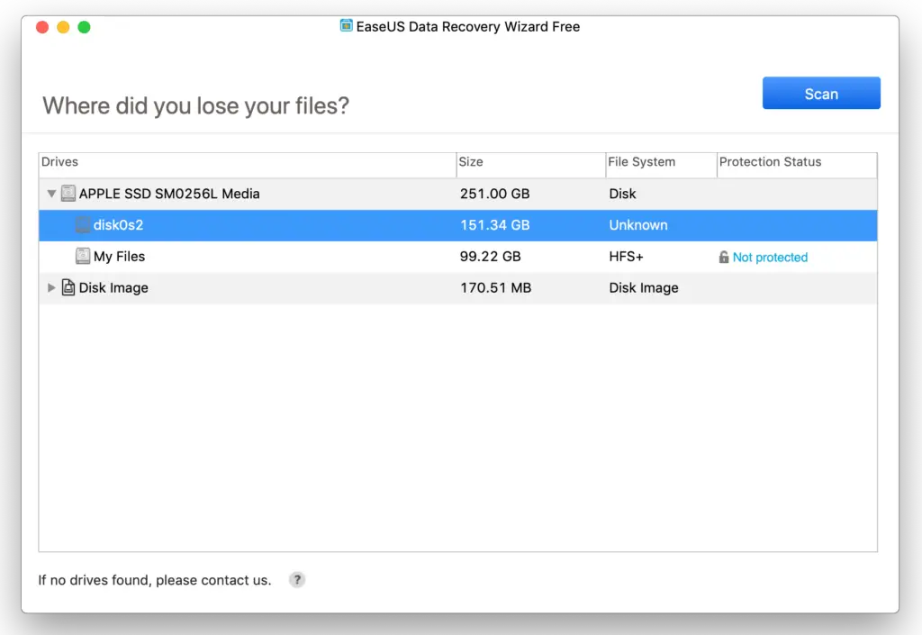Click the APPLE SSD drive icon

tap(68, 193)
